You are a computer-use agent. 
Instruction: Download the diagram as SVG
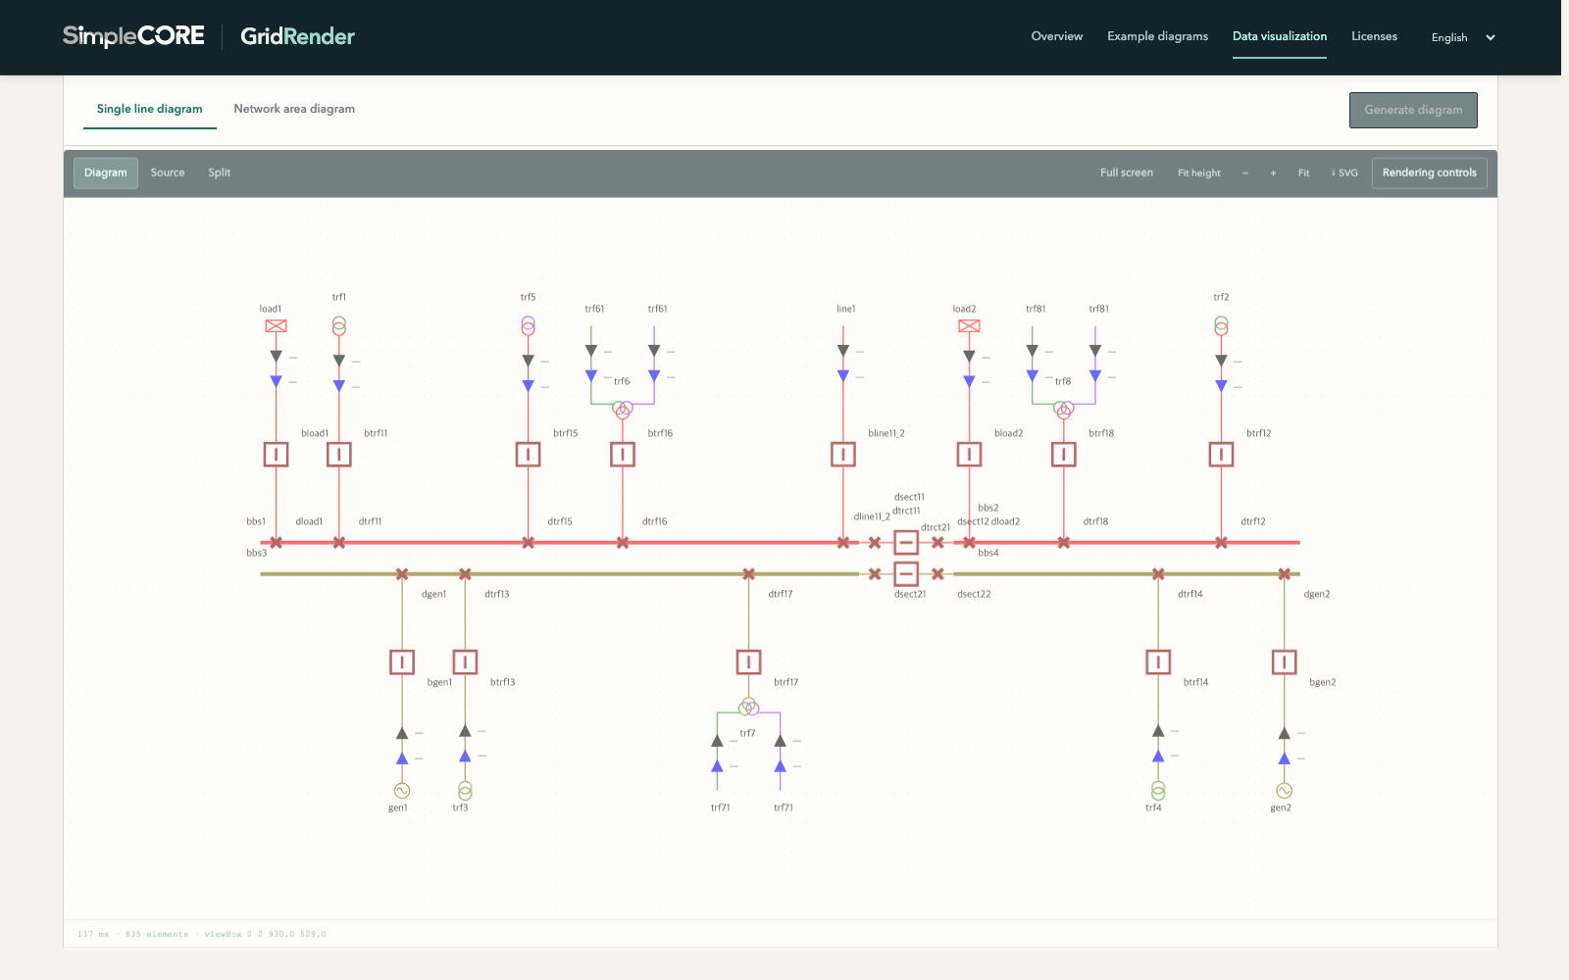(x=1344, y=173)
